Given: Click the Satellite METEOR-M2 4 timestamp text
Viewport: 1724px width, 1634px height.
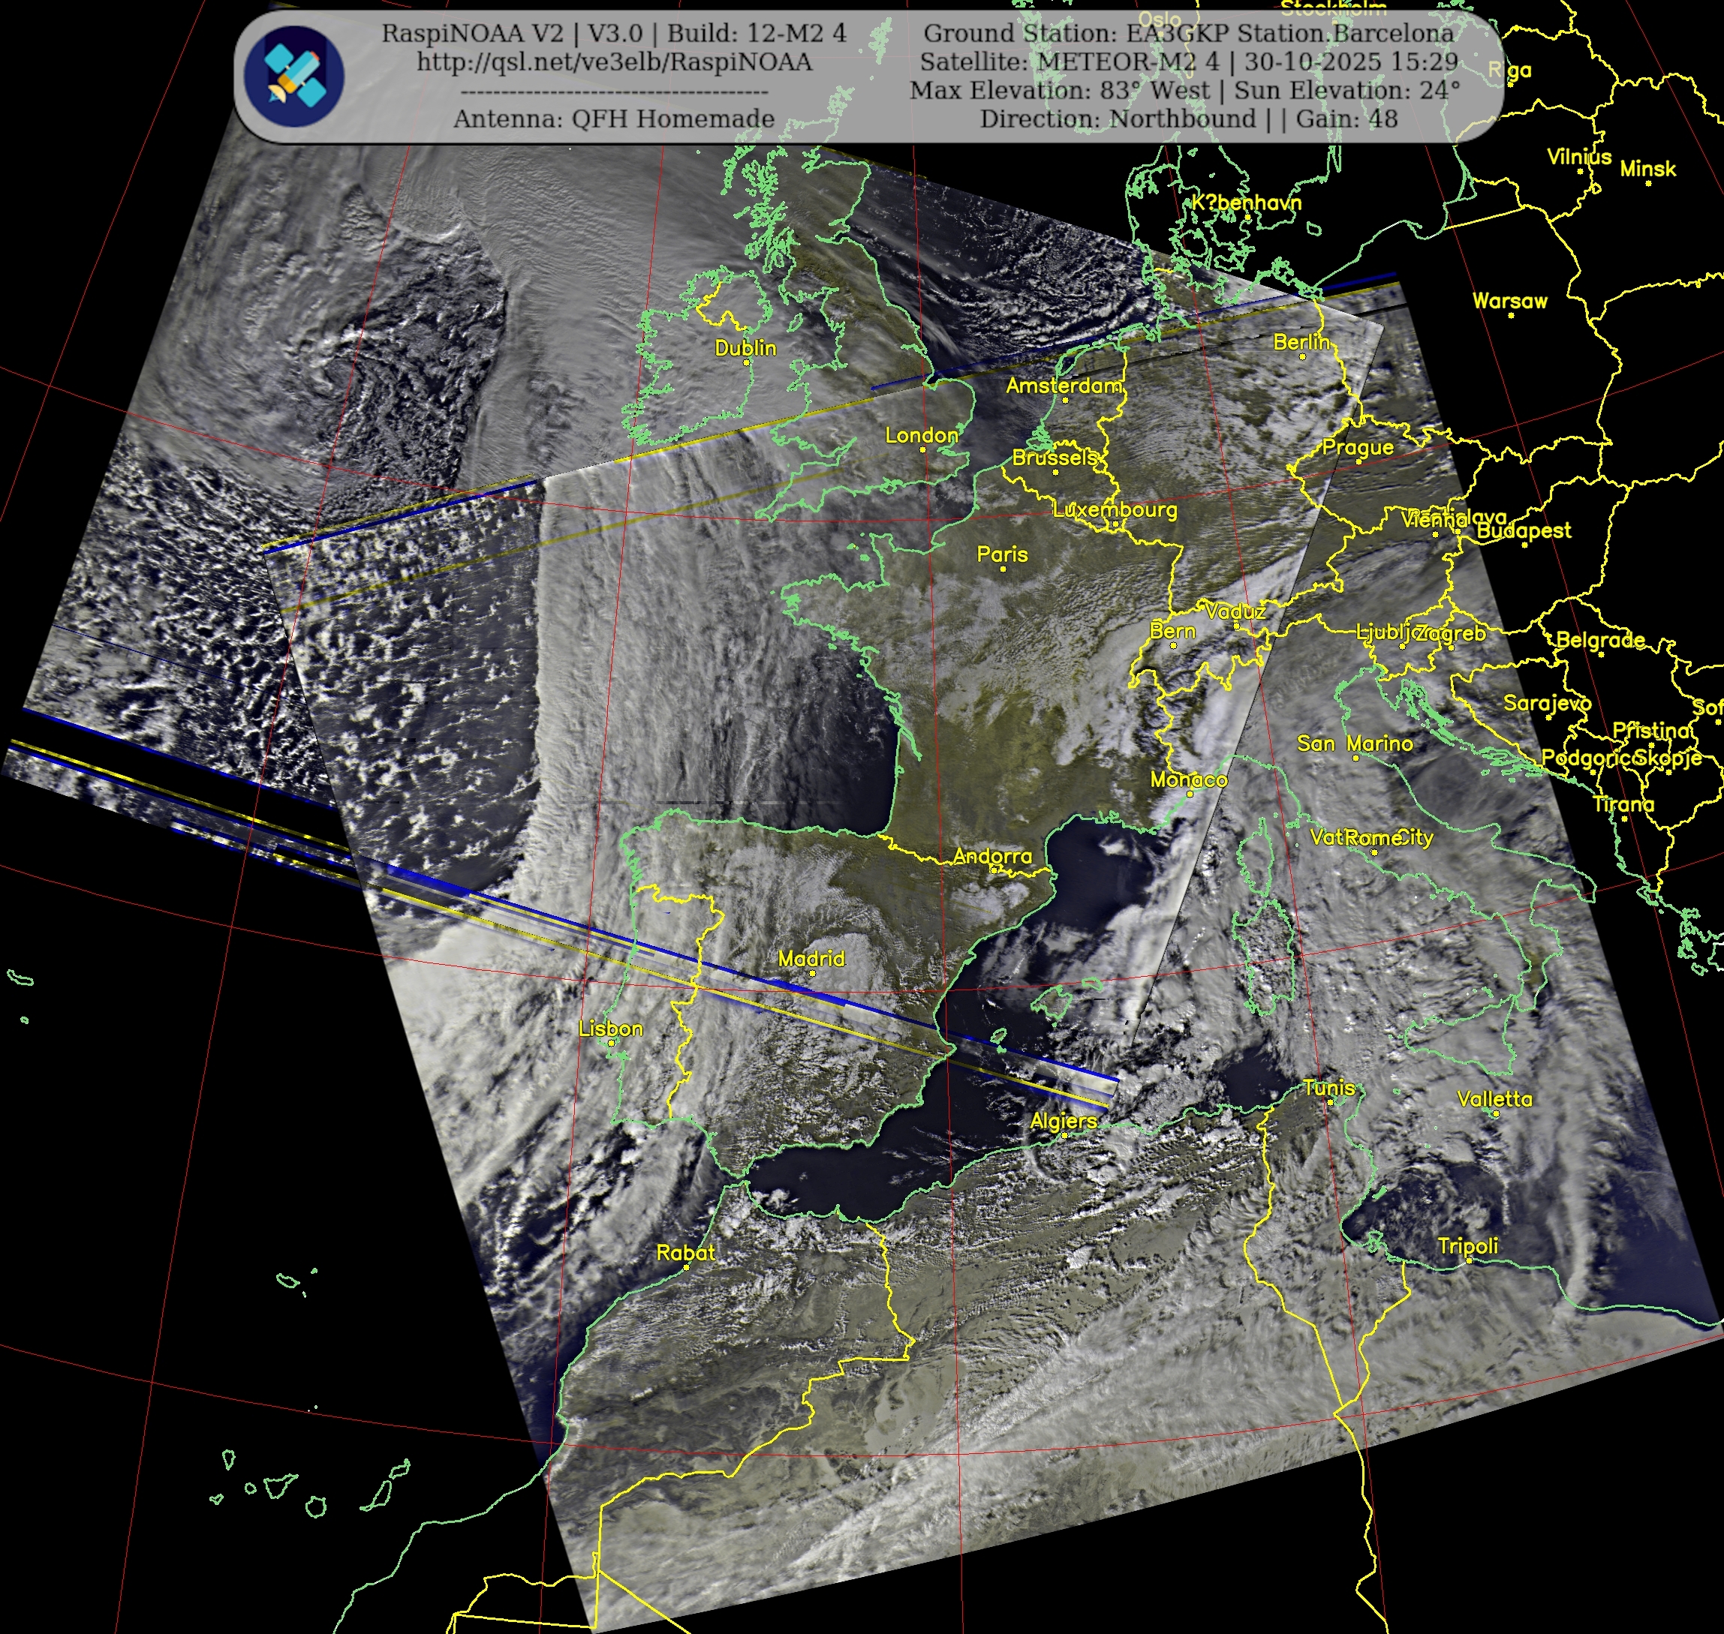Looking at the screenshot, I should (x=1188, y=62).
